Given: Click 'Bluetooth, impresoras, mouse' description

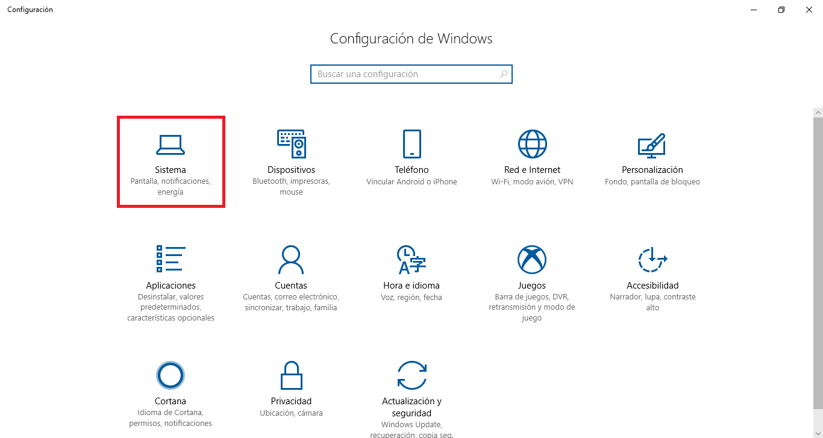Looking at the screenshot, I should click(291, 187).
